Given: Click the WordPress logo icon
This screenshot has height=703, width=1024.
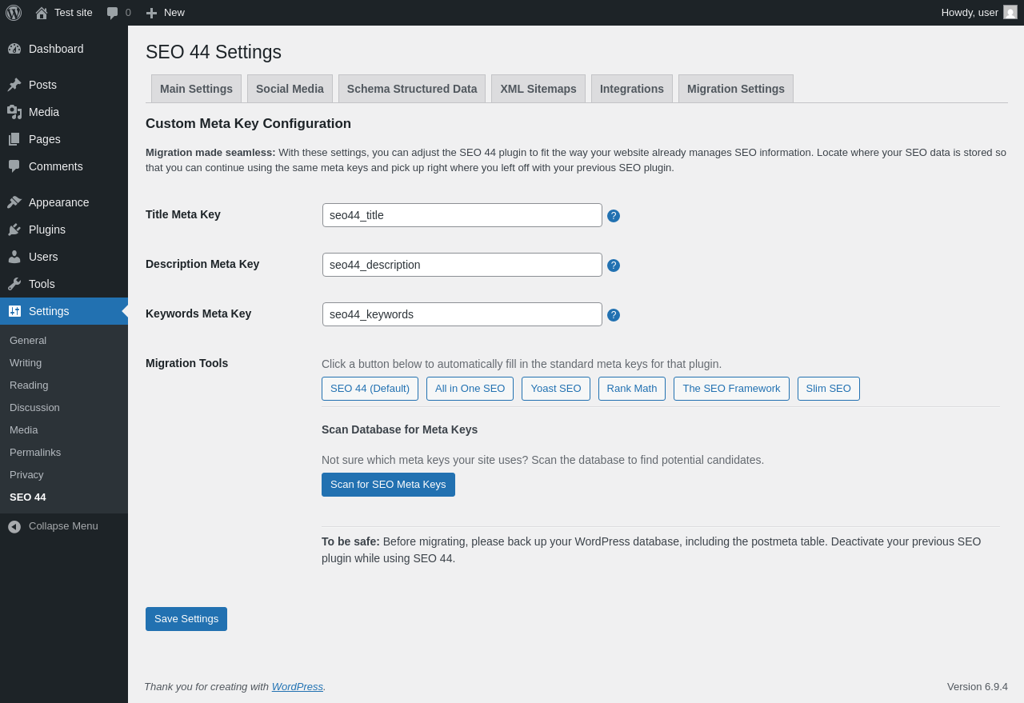Looking at the screenshot, I should (14, 13).
